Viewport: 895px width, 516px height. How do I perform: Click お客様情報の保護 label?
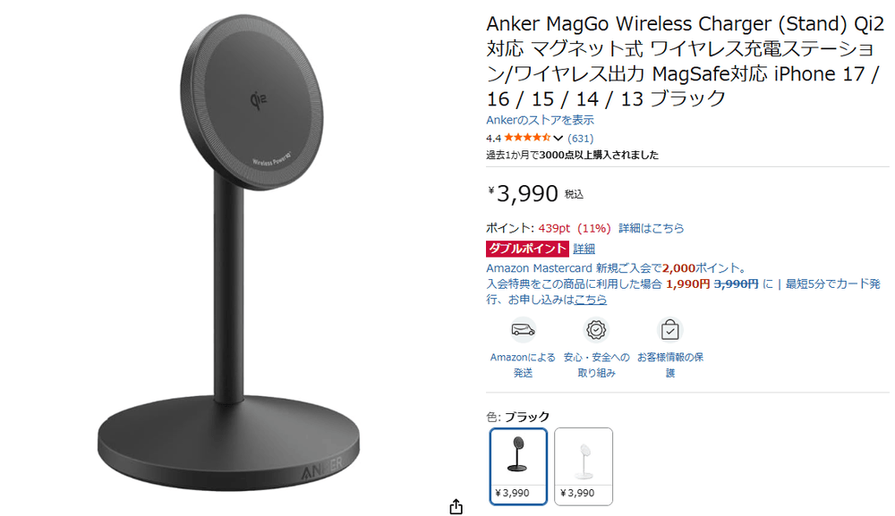tap(670, 365)
